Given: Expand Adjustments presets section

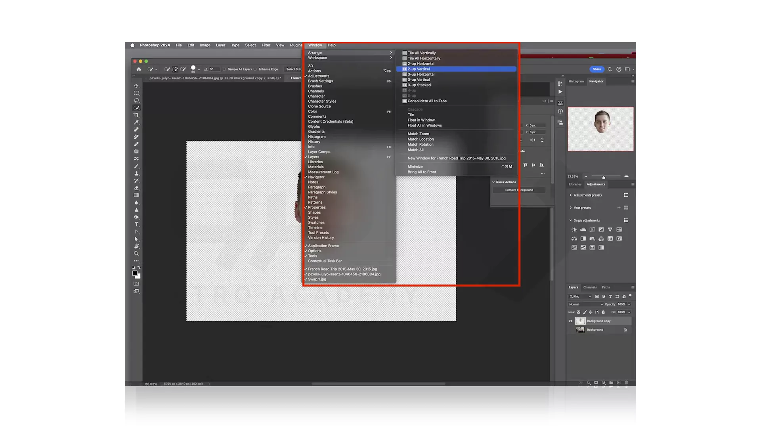Looking at the screenshot, I should point(571,195).
